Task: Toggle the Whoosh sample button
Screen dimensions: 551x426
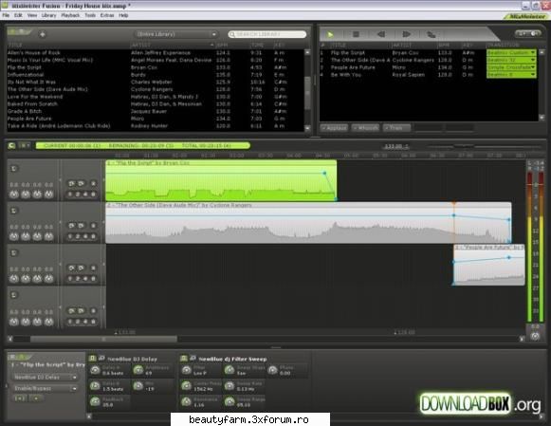Action: 365,128
